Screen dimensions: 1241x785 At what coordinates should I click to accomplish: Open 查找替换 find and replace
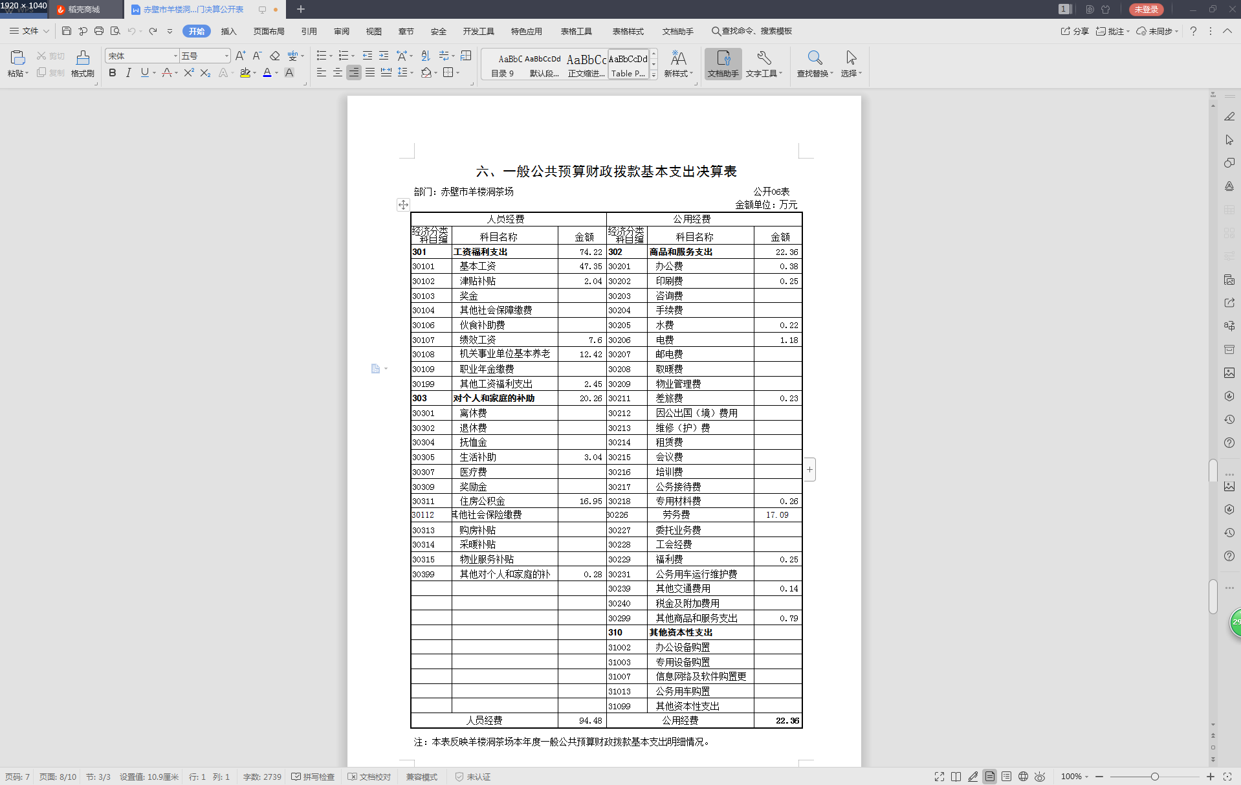pos(815,64)
